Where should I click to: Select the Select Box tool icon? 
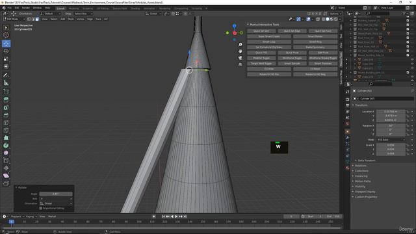point(6,27)
